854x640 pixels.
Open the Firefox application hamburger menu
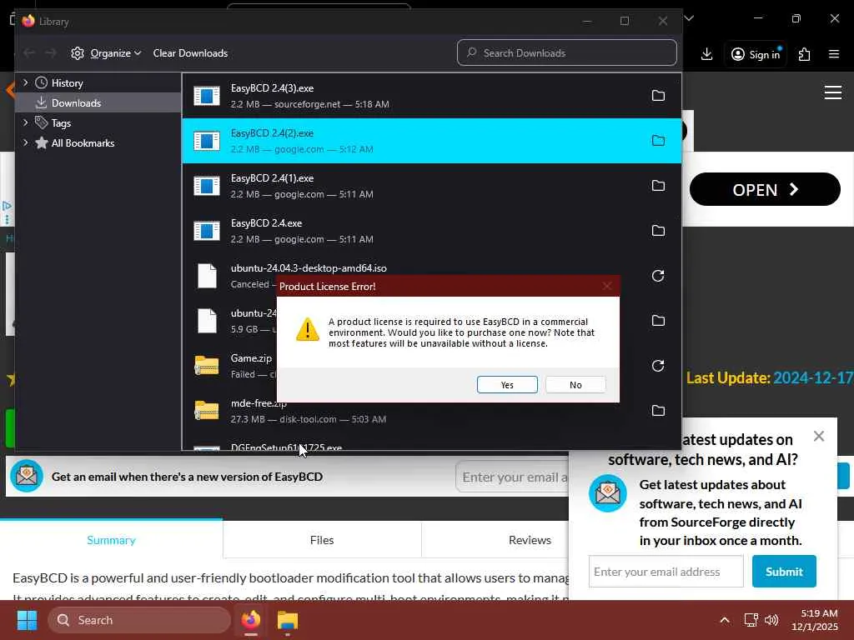[833, 54]
